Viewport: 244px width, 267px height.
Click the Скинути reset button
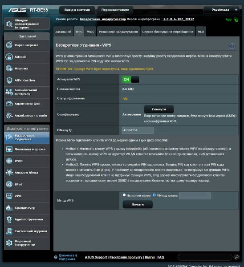159,109
